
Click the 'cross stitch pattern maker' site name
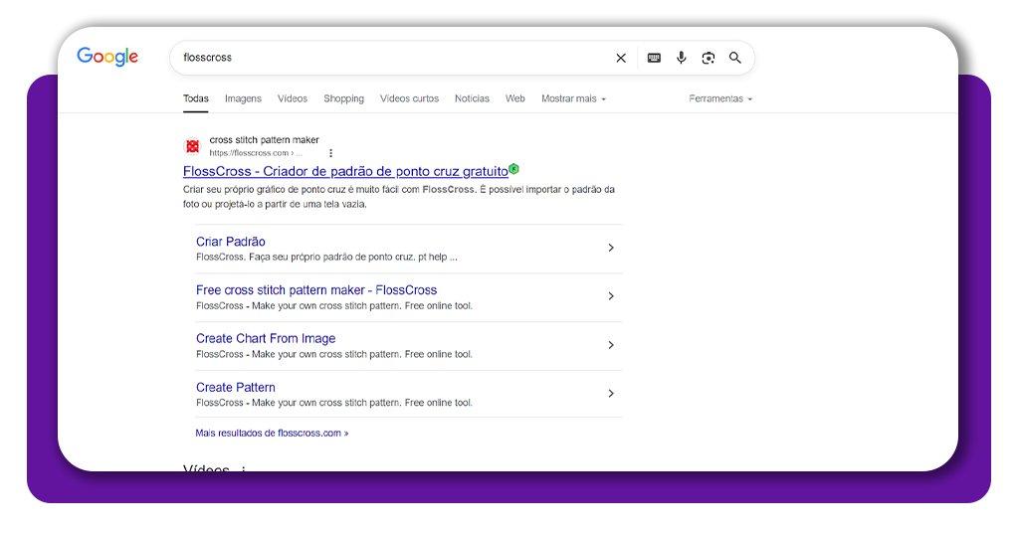click(x=264, y=139)
